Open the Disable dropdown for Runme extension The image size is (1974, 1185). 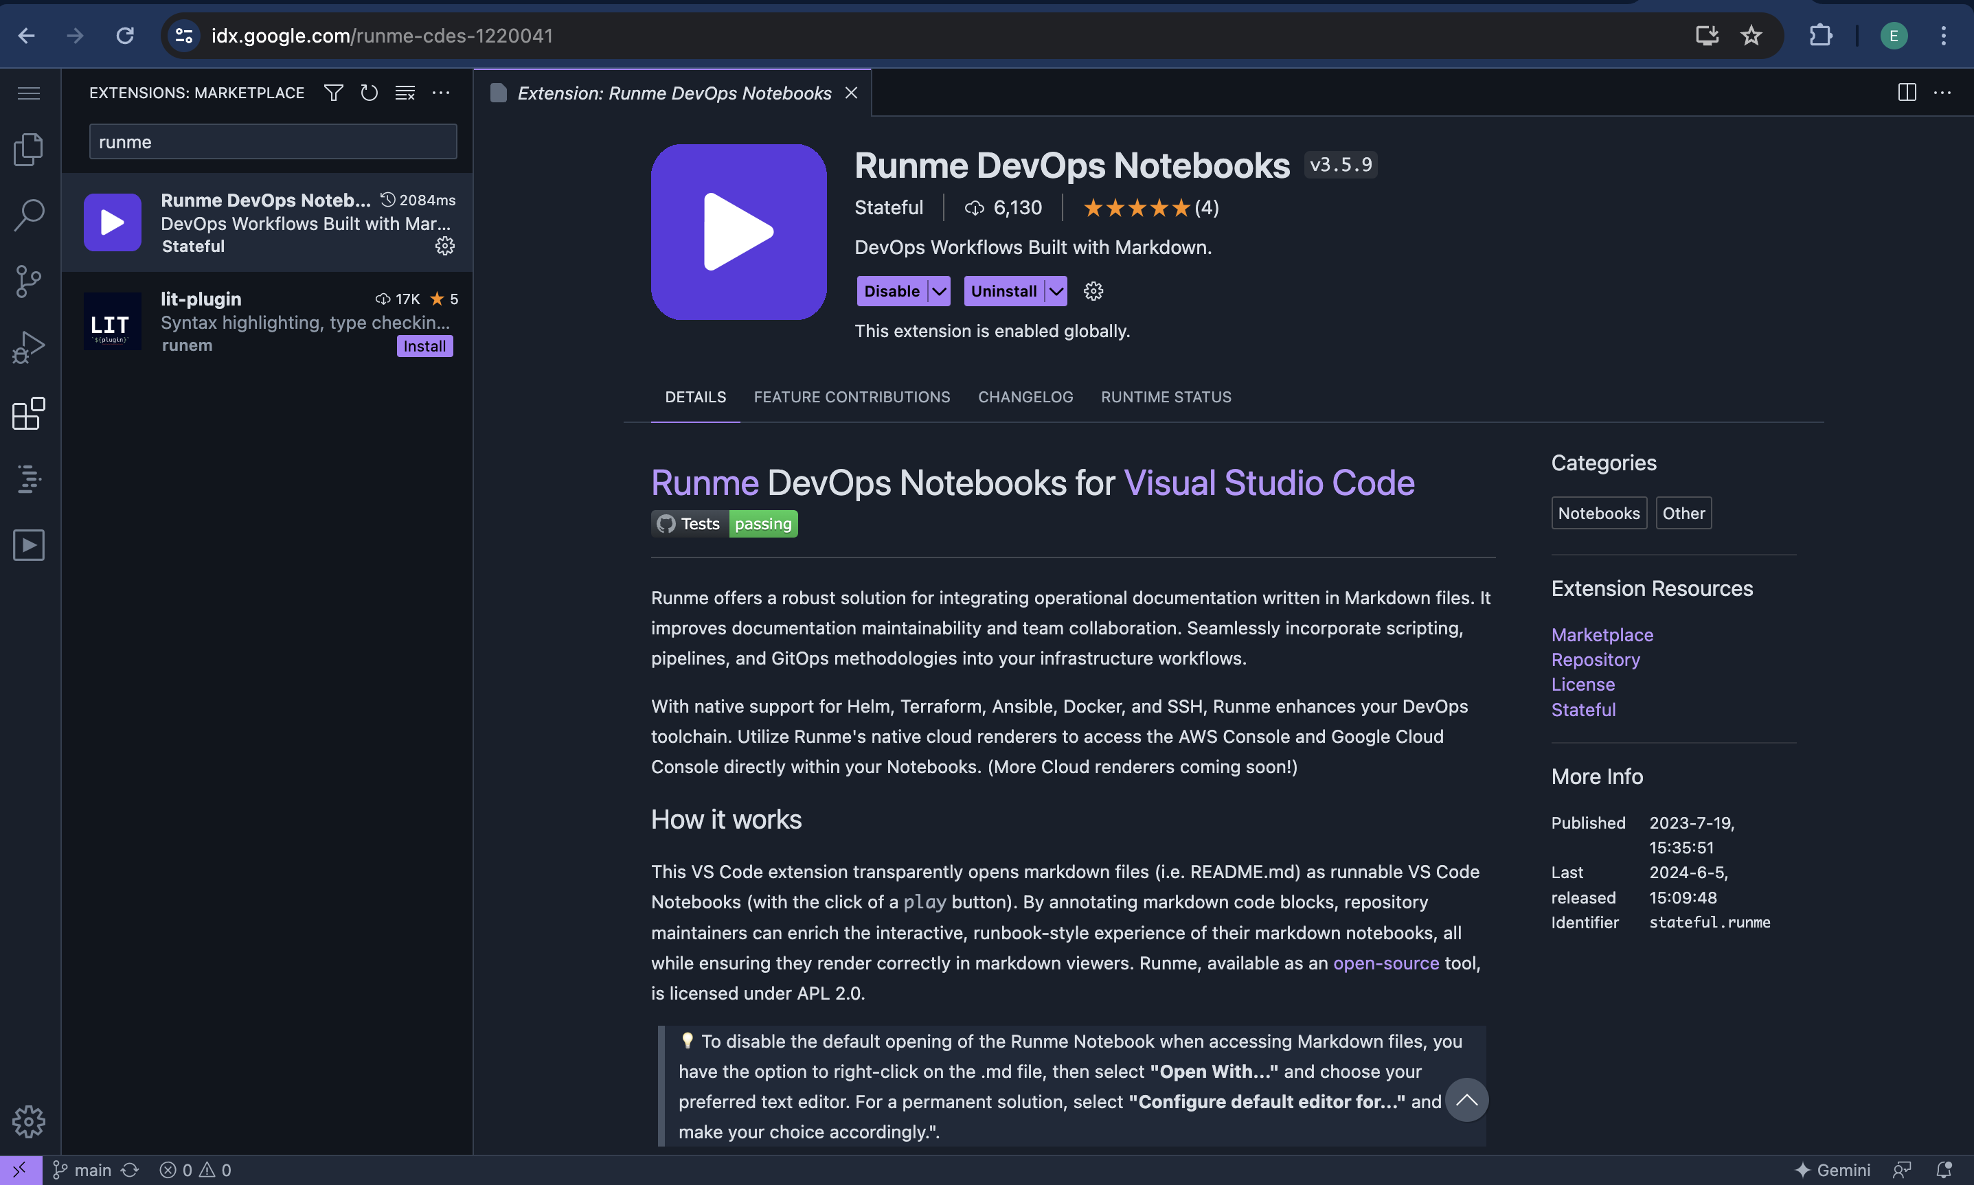click(938, 290)
